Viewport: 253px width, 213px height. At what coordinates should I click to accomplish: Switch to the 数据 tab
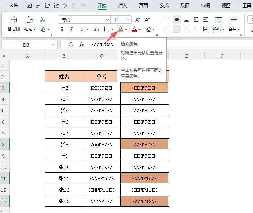185,5
